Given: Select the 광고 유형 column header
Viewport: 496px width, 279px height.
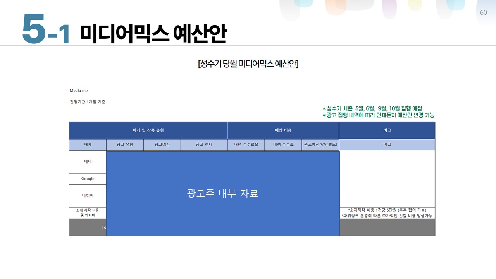Looking at the screenshot, I should pyautogui.click(x=125, y=145).
